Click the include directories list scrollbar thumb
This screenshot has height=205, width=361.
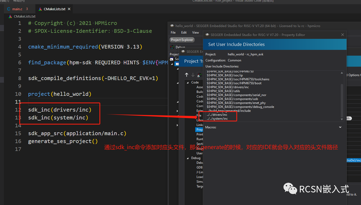(x=342, y=100)
